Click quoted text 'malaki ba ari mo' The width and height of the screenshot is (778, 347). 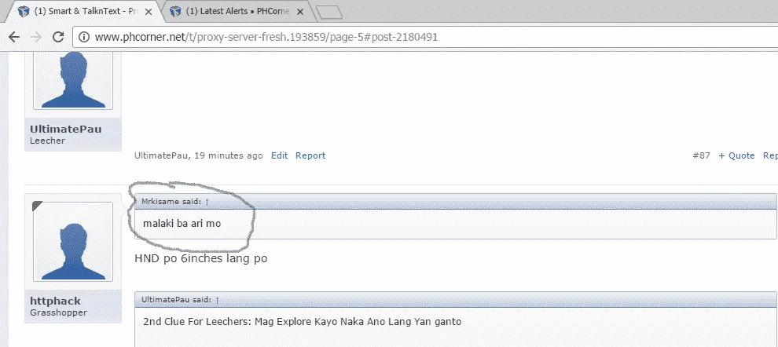click(x=182, y=224)
